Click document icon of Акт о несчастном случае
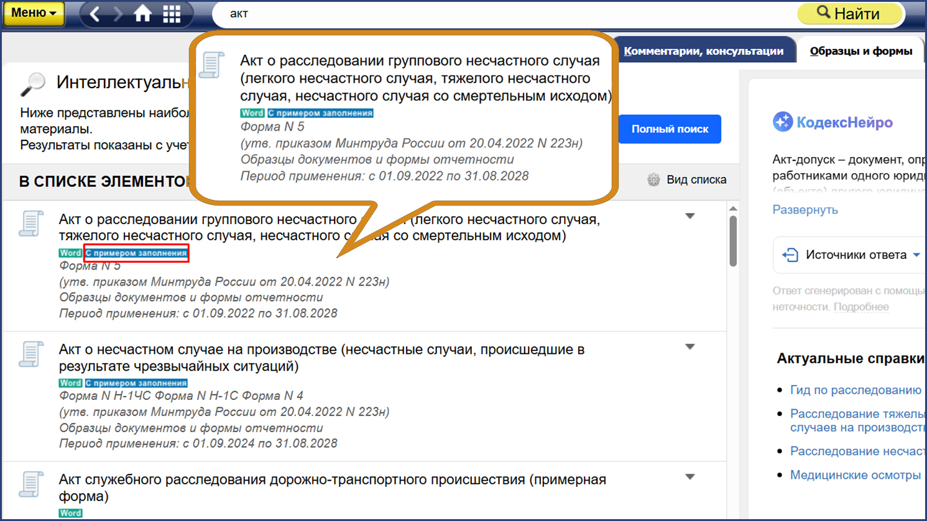This screenshot has height=521, width=927. coord(31,354)
